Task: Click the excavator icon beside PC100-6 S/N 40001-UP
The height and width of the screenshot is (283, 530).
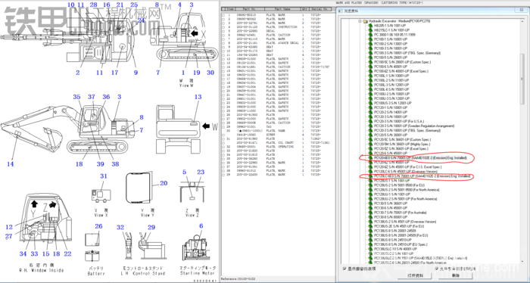Action: 370,67
